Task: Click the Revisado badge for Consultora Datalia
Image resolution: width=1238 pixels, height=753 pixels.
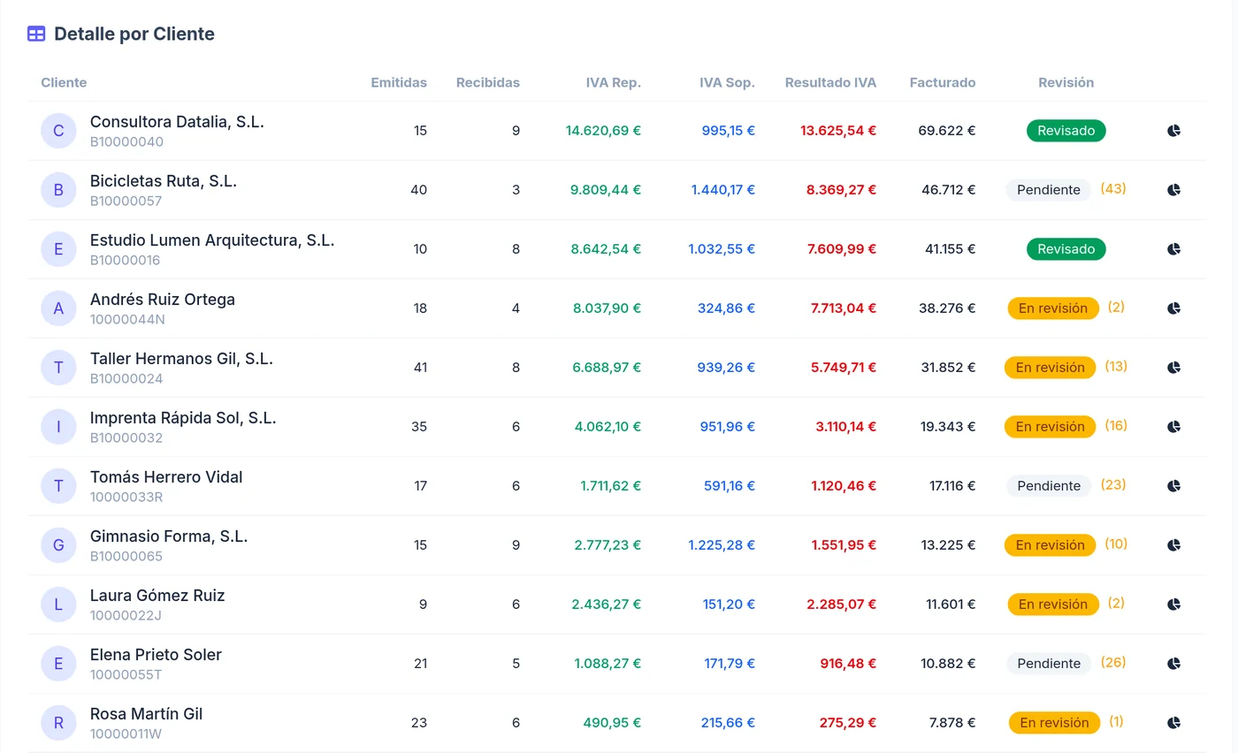Action: (x=1066, y=131)
